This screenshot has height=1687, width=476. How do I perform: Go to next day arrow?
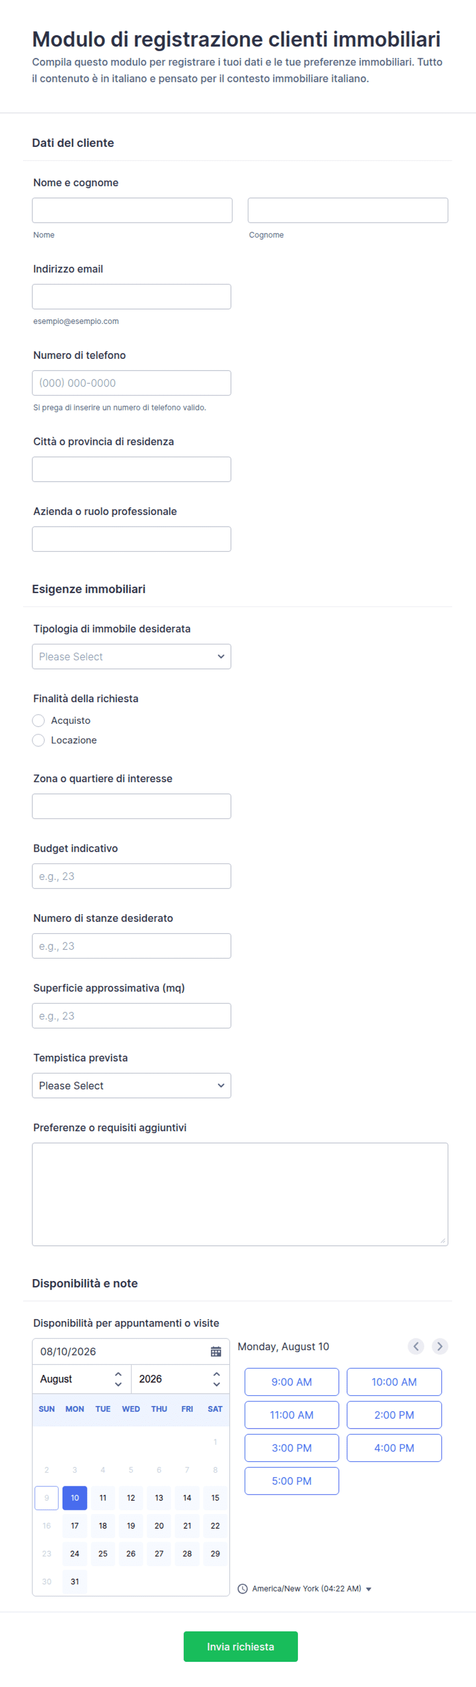[440, 1346]
